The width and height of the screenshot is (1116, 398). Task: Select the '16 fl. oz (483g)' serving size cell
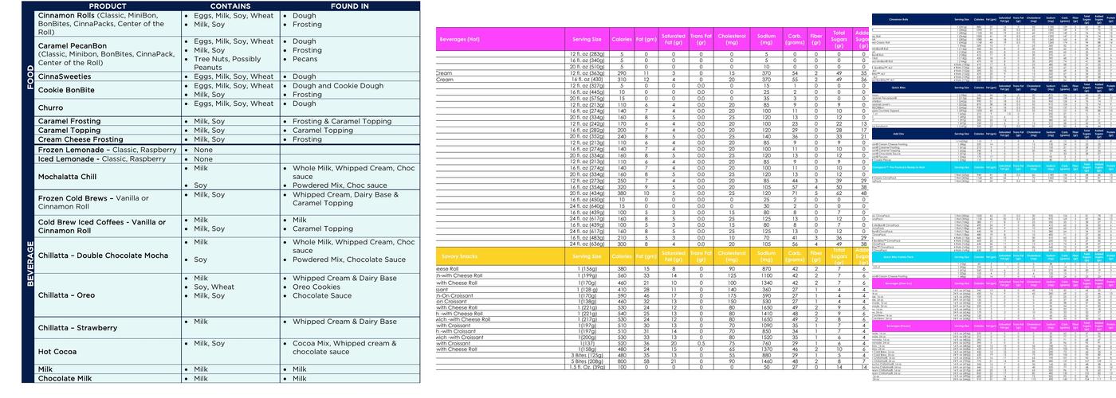tap(587, 237)
